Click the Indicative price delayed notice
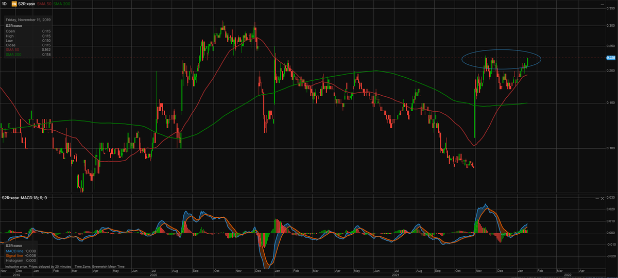Screen dimensions: 618x278 (38, 266)
